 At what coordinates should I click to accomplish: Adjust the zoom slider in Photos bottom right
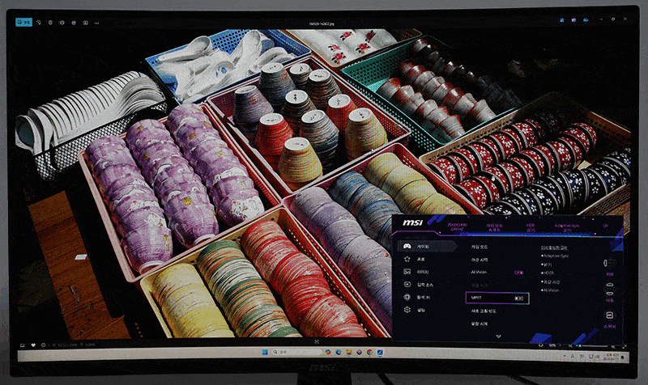[x=594, y=345]
